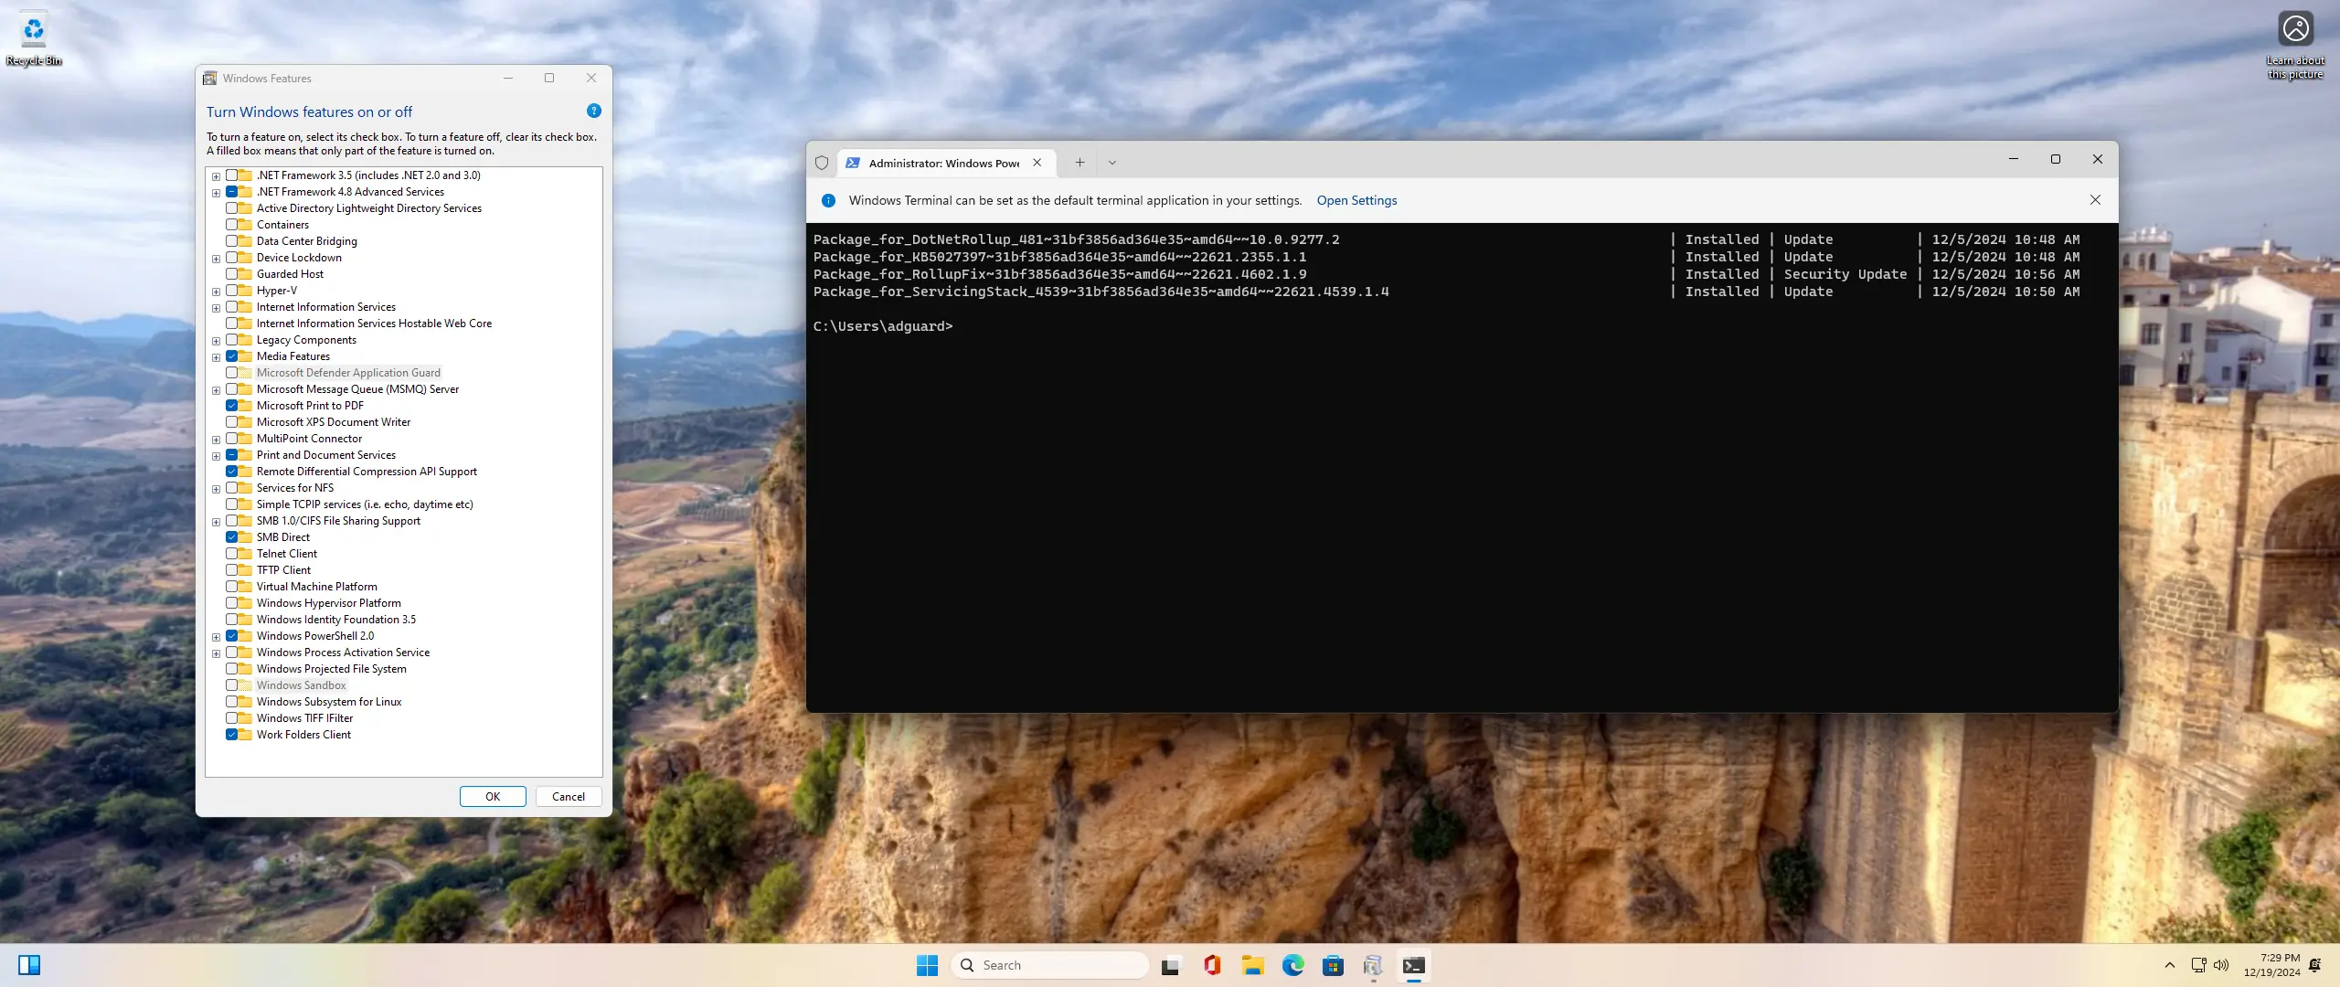Click the Open Settings link
The width and height of the screenshot is (2340, 987).
(1356, 200)
